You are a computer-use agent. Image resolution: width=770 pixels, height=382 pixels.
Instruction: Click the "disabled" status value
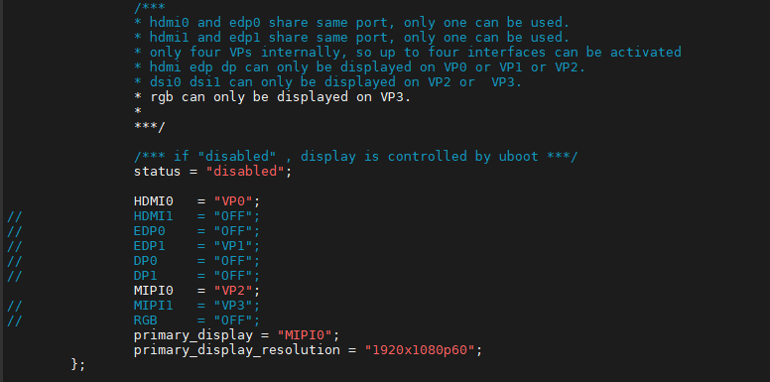click(245, 172)
